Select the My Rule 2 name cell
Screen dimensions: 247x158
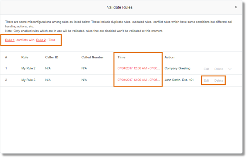pos(28,68)
